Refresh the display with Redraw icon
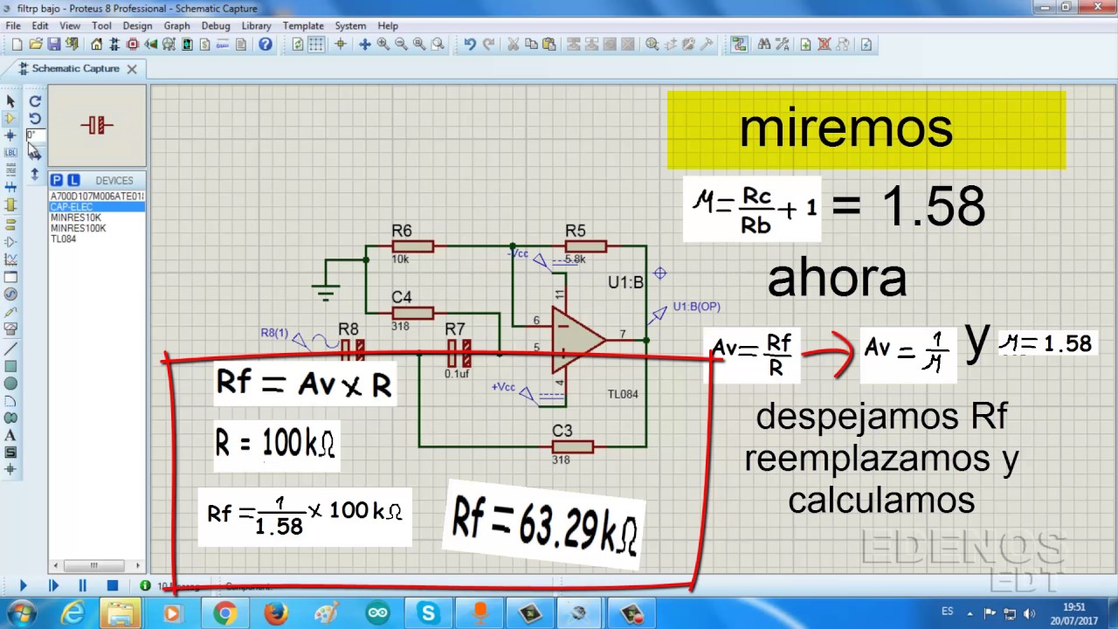Image resolution: width=1118 pixels, height=629 pixels. pos(298,44)
